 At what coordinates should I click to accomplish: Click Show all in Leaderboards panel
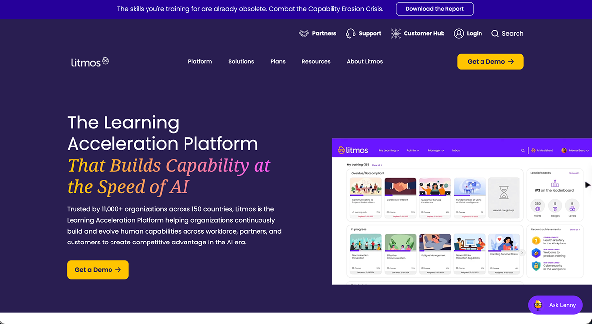pos(574,173)
